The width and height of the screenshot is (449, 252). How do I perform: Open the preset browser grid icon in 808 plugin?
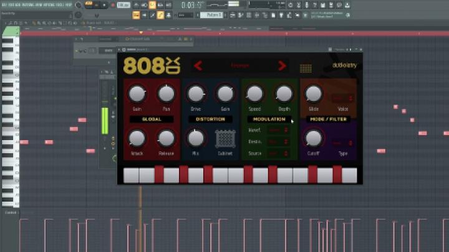coord(306,68)
